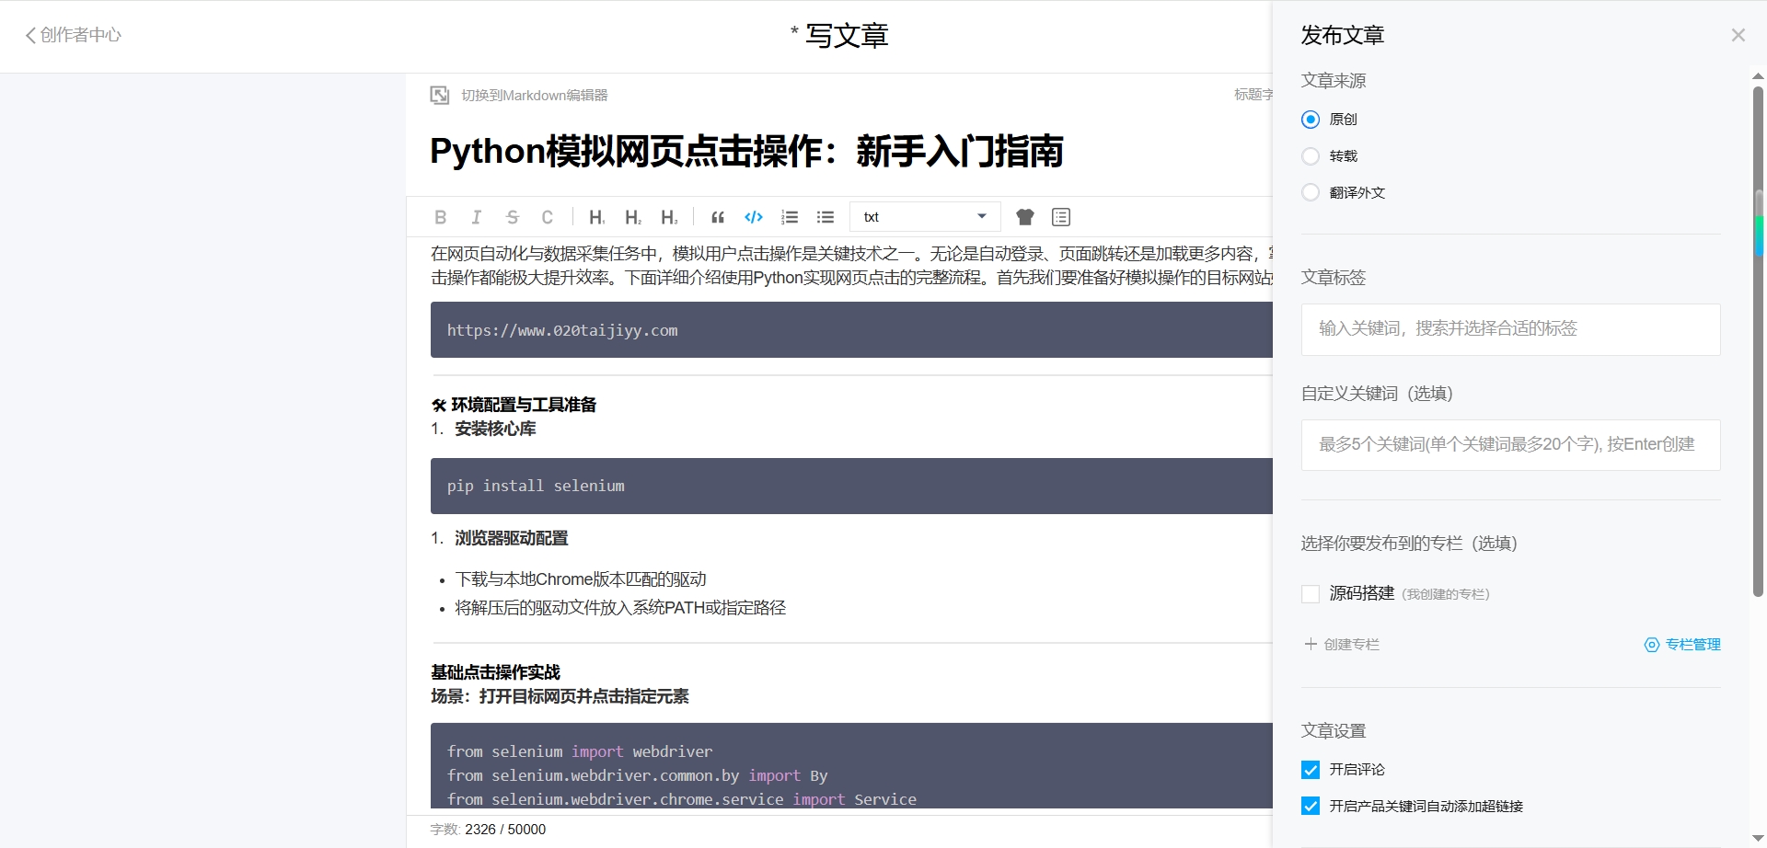Click the line 场景：打开目标网页并点击指定元素
Viewport: 1767px width, 848px height.
560,696
